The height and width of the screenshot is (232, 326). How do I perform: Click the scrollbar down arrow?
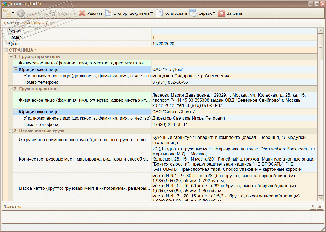320,198
